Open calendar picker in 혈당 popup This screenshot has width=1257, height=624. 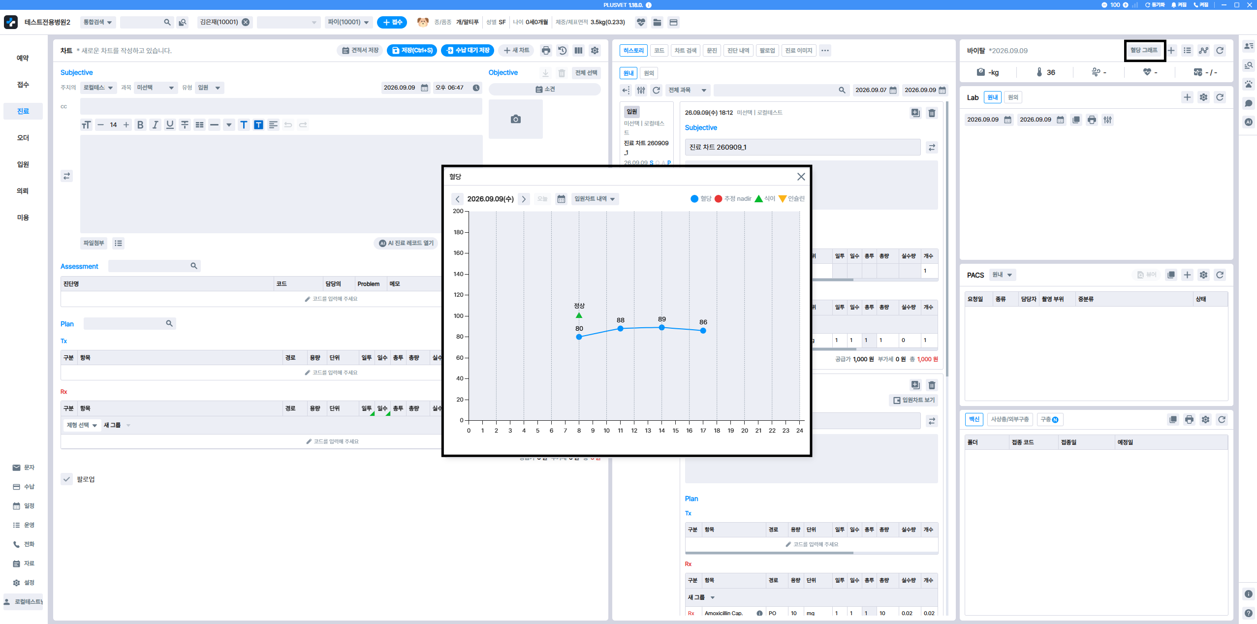coord(561,199)
